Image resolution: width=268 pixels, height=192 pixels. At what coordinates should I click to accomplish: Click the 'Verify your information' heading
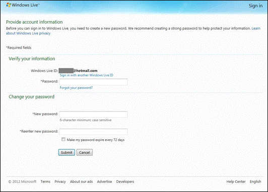click(32, 59)
